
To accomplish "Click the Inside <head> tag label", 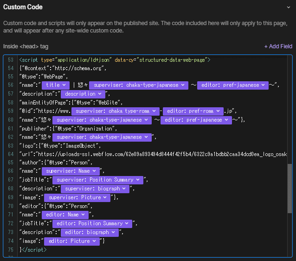I will click(x=26, y=46).
